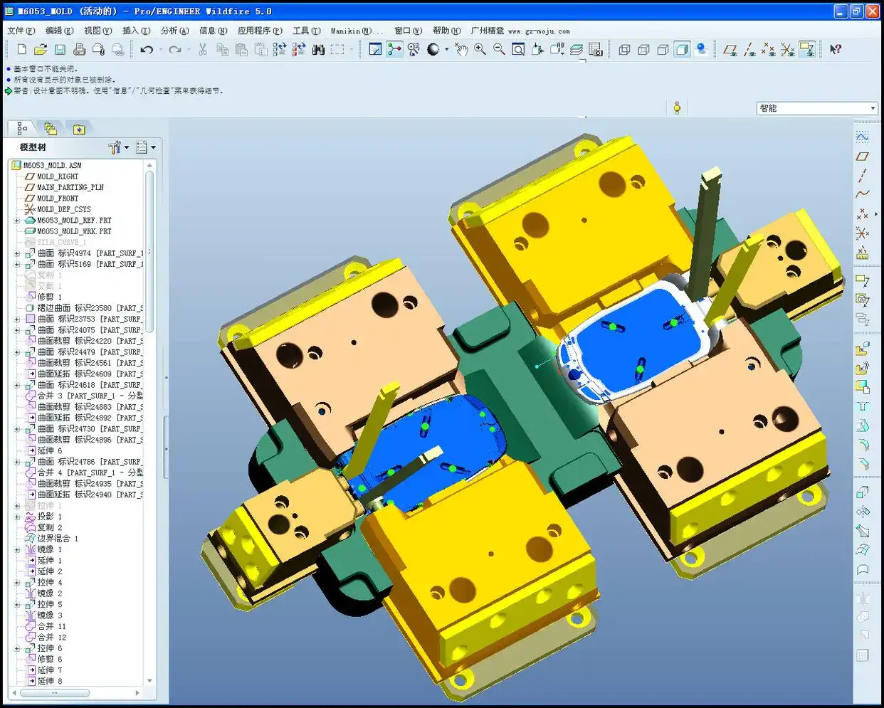884x708 pixels.
Task: Click the Zoom In magnifier icon
Action: point(480,49)
